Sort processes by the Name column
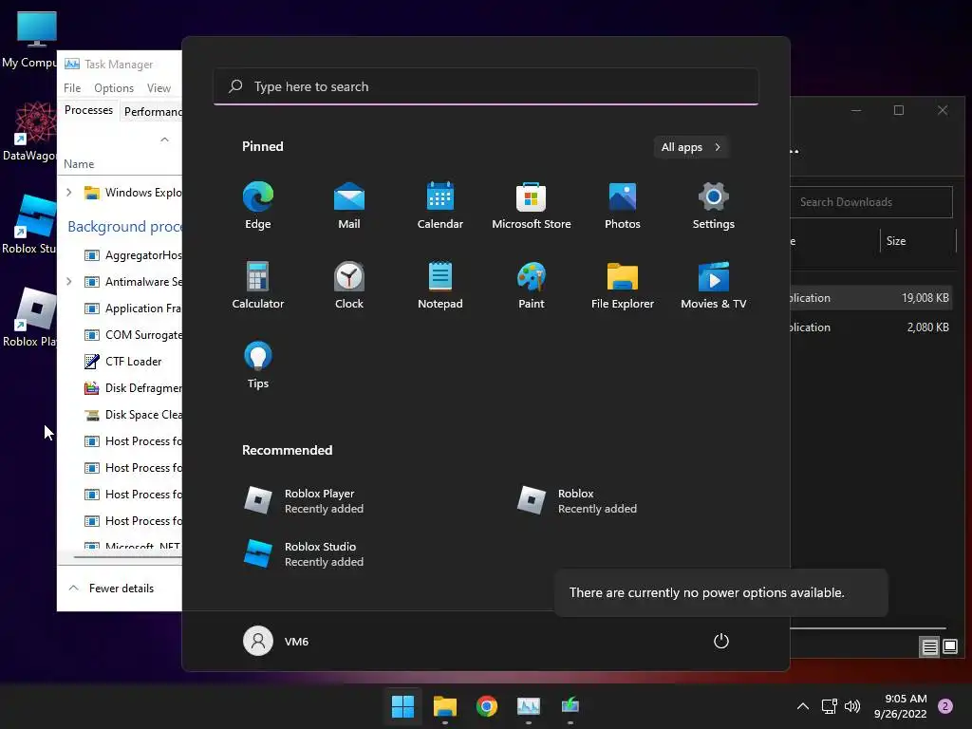The width and height of the screenshot is (972, 729). pos(79,164)
